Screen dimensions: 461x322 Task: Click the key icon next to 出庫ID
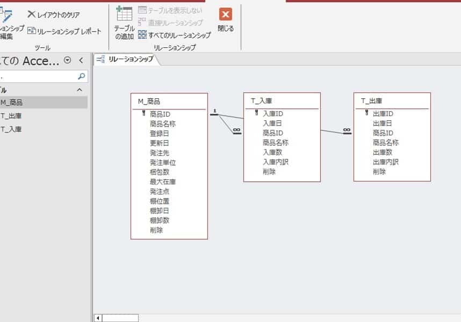366,114
